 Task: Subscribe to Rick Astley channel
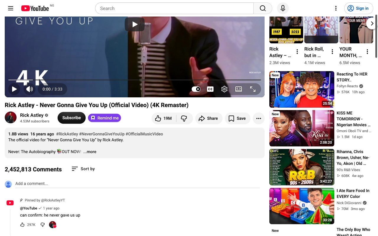tap(71, 118)
